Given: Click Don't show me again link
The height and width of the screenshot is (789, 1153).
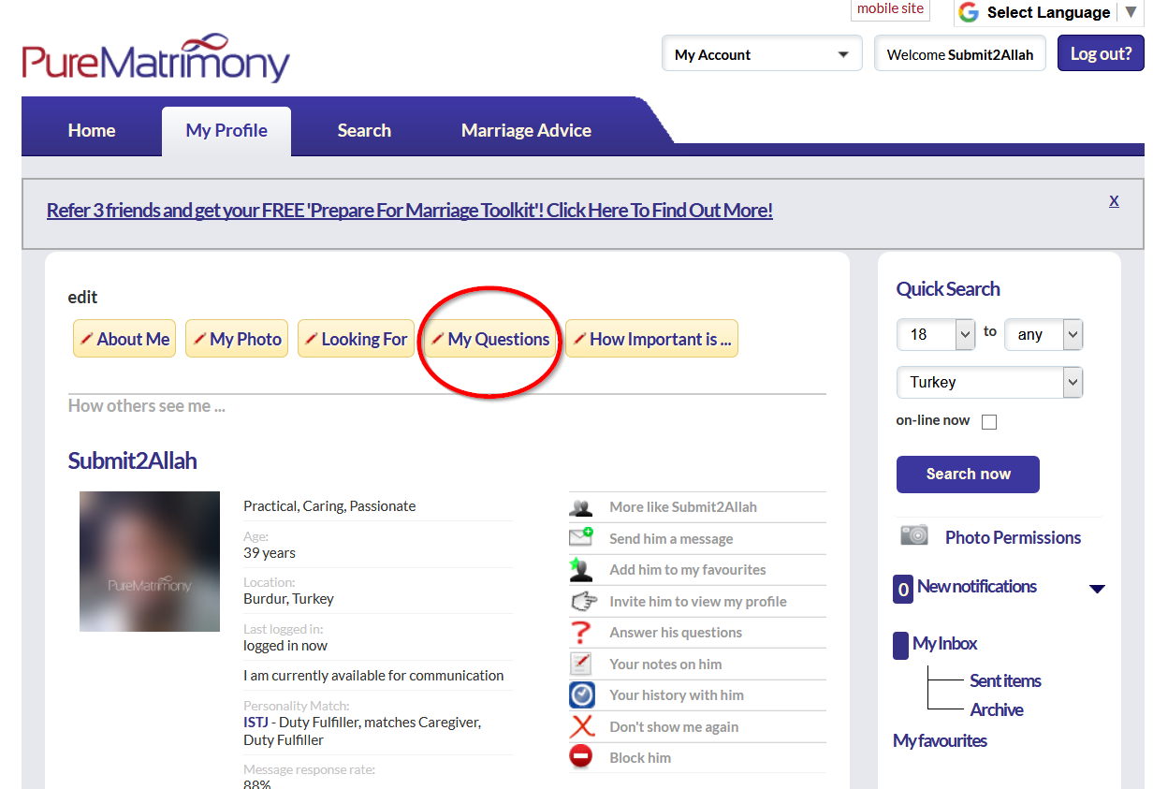Looking at the screenshot, I should tap(674, 726).
